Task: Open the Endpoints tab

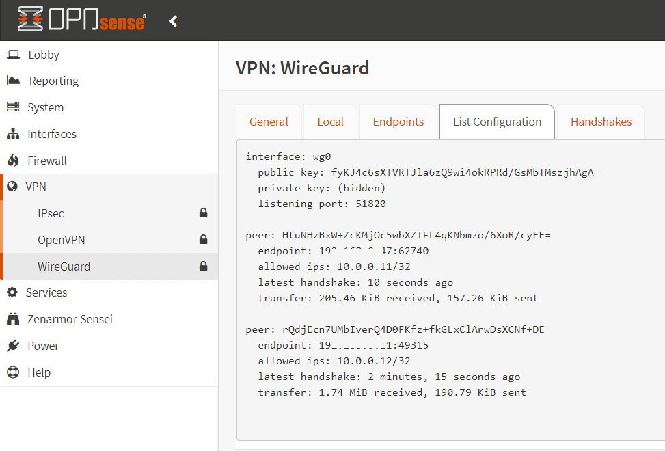Action: (398, 122)
